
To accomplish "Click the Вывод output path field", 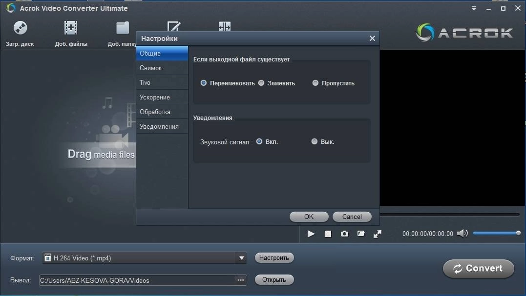I will coord(137,280).
